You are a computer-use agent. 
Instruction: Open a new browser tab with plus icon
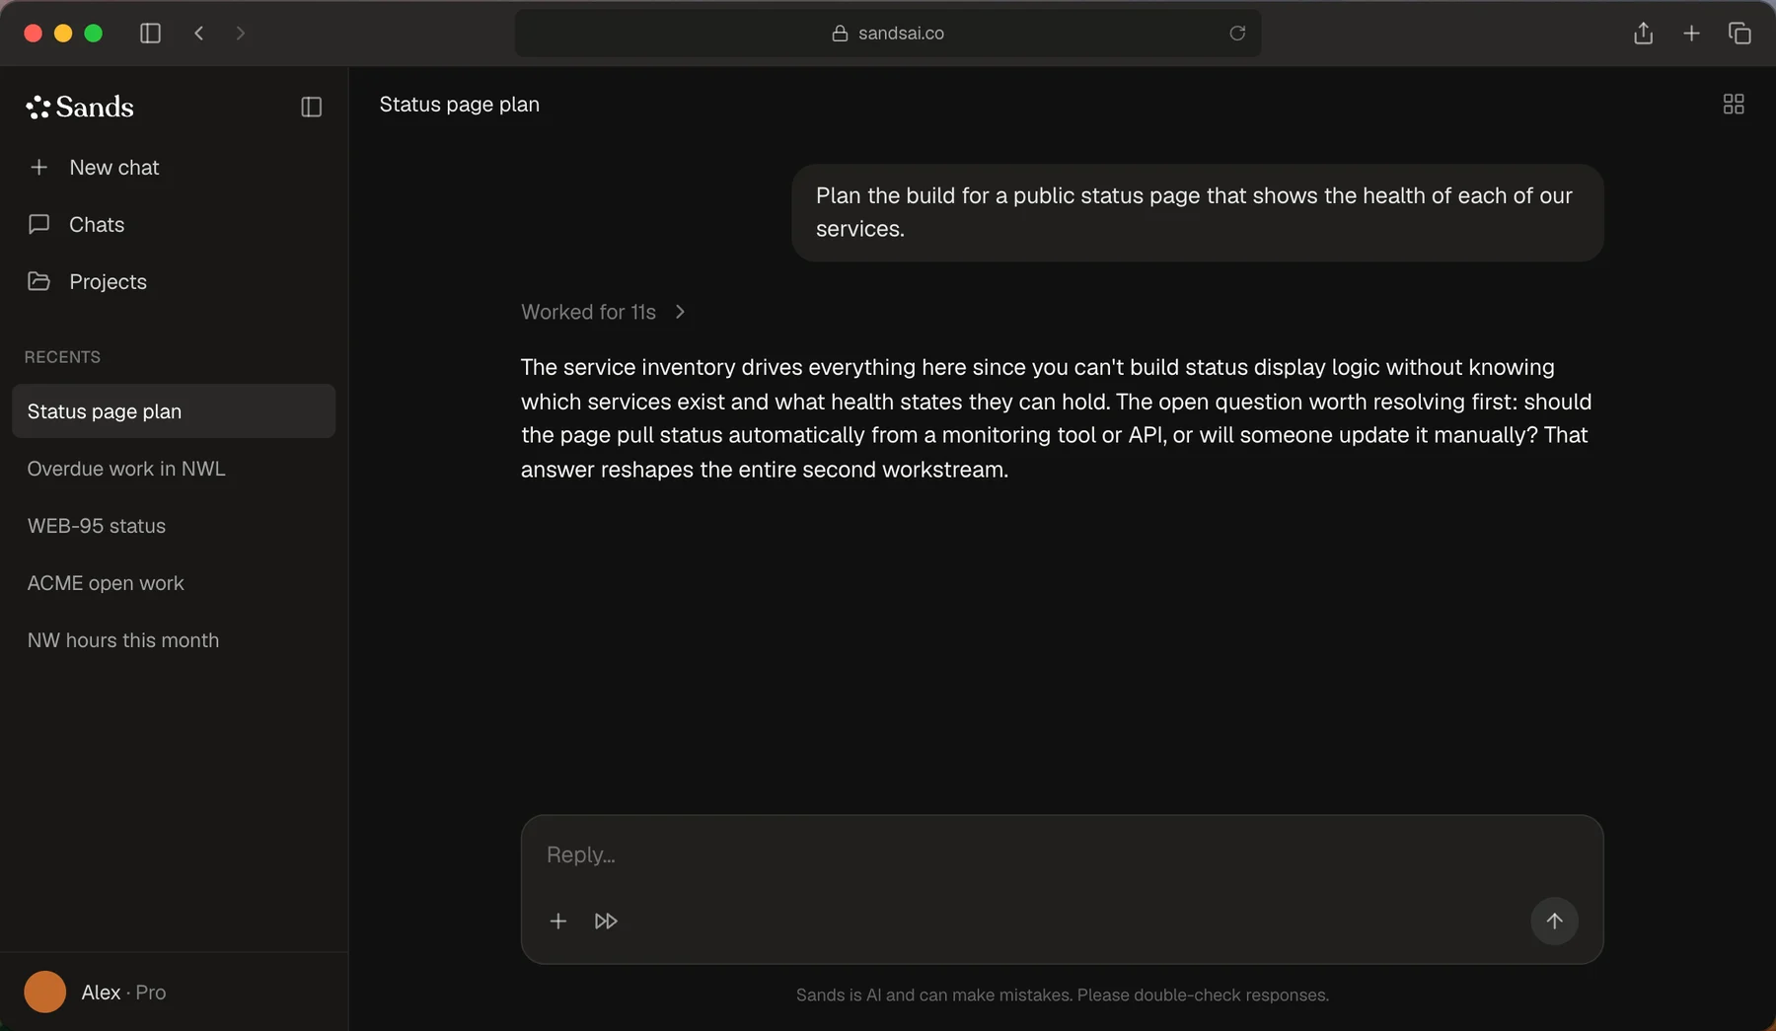coord(1691,34)
